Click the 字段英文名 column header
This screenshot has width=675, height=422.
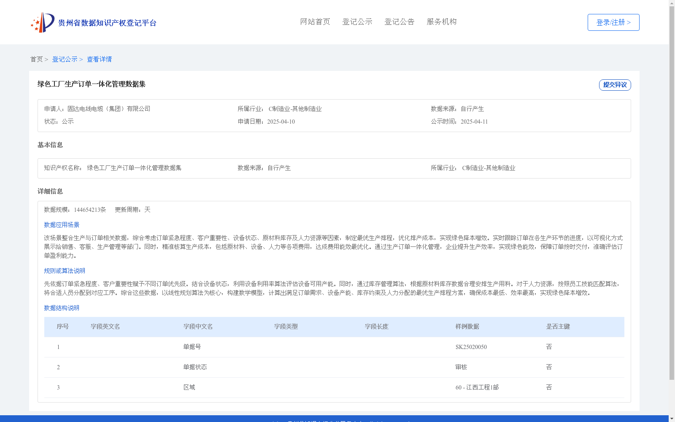(105, 327)
